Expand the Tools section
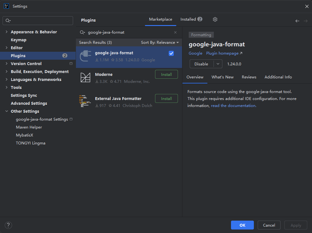This screenshot has width=312, height=233. click(x=7, y=88)
